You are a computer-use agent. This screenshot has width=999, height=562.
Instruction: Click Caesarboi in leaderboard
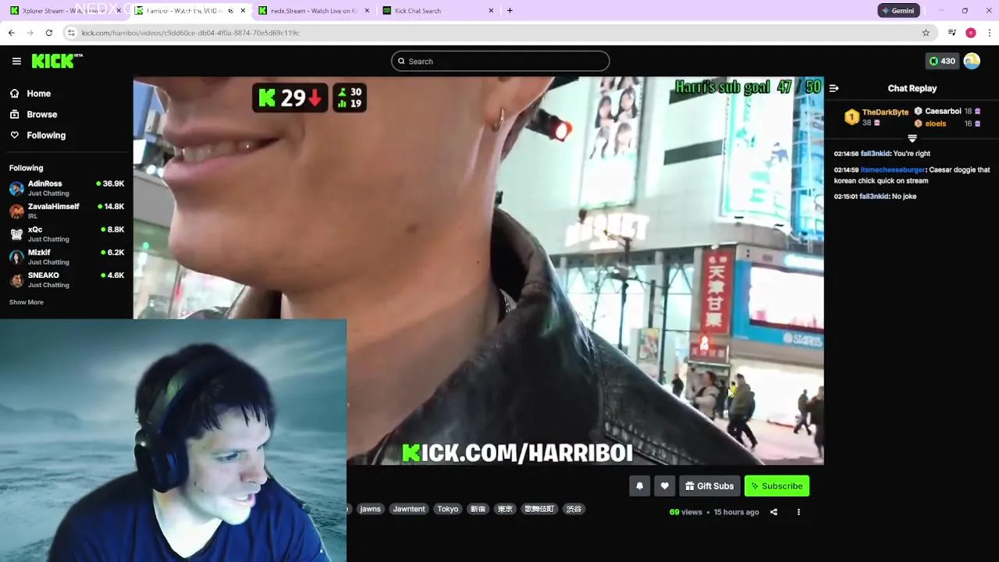pos(943,111)
